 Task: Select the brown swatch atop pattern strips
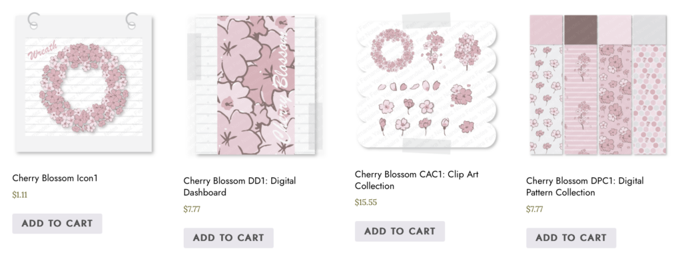coord(581,29)
